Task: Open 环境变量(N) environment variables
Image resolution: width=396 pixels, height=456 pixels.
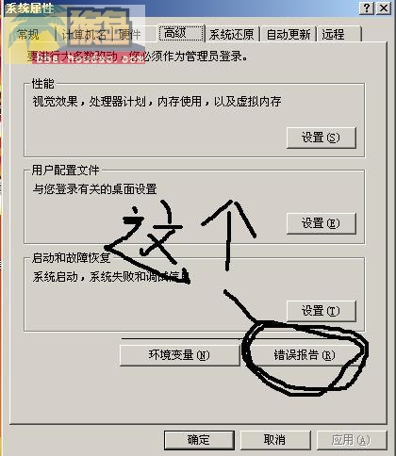Action: (x=179, y=355)
